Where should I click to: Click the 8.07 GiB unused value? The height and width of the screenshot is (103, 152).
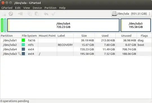(x=131, y=45)
